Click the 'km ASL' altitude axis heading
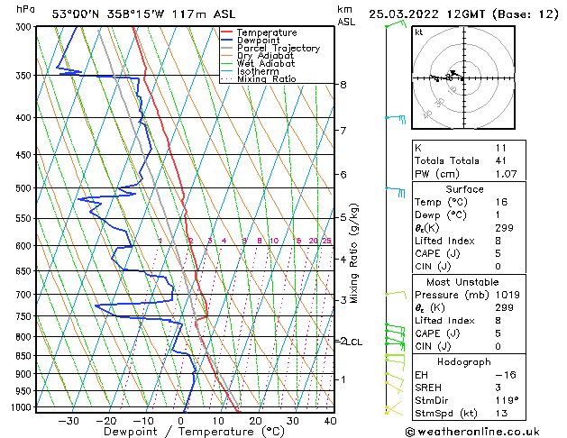The height and width of the screenshot is (438, 567). point(346,15)
